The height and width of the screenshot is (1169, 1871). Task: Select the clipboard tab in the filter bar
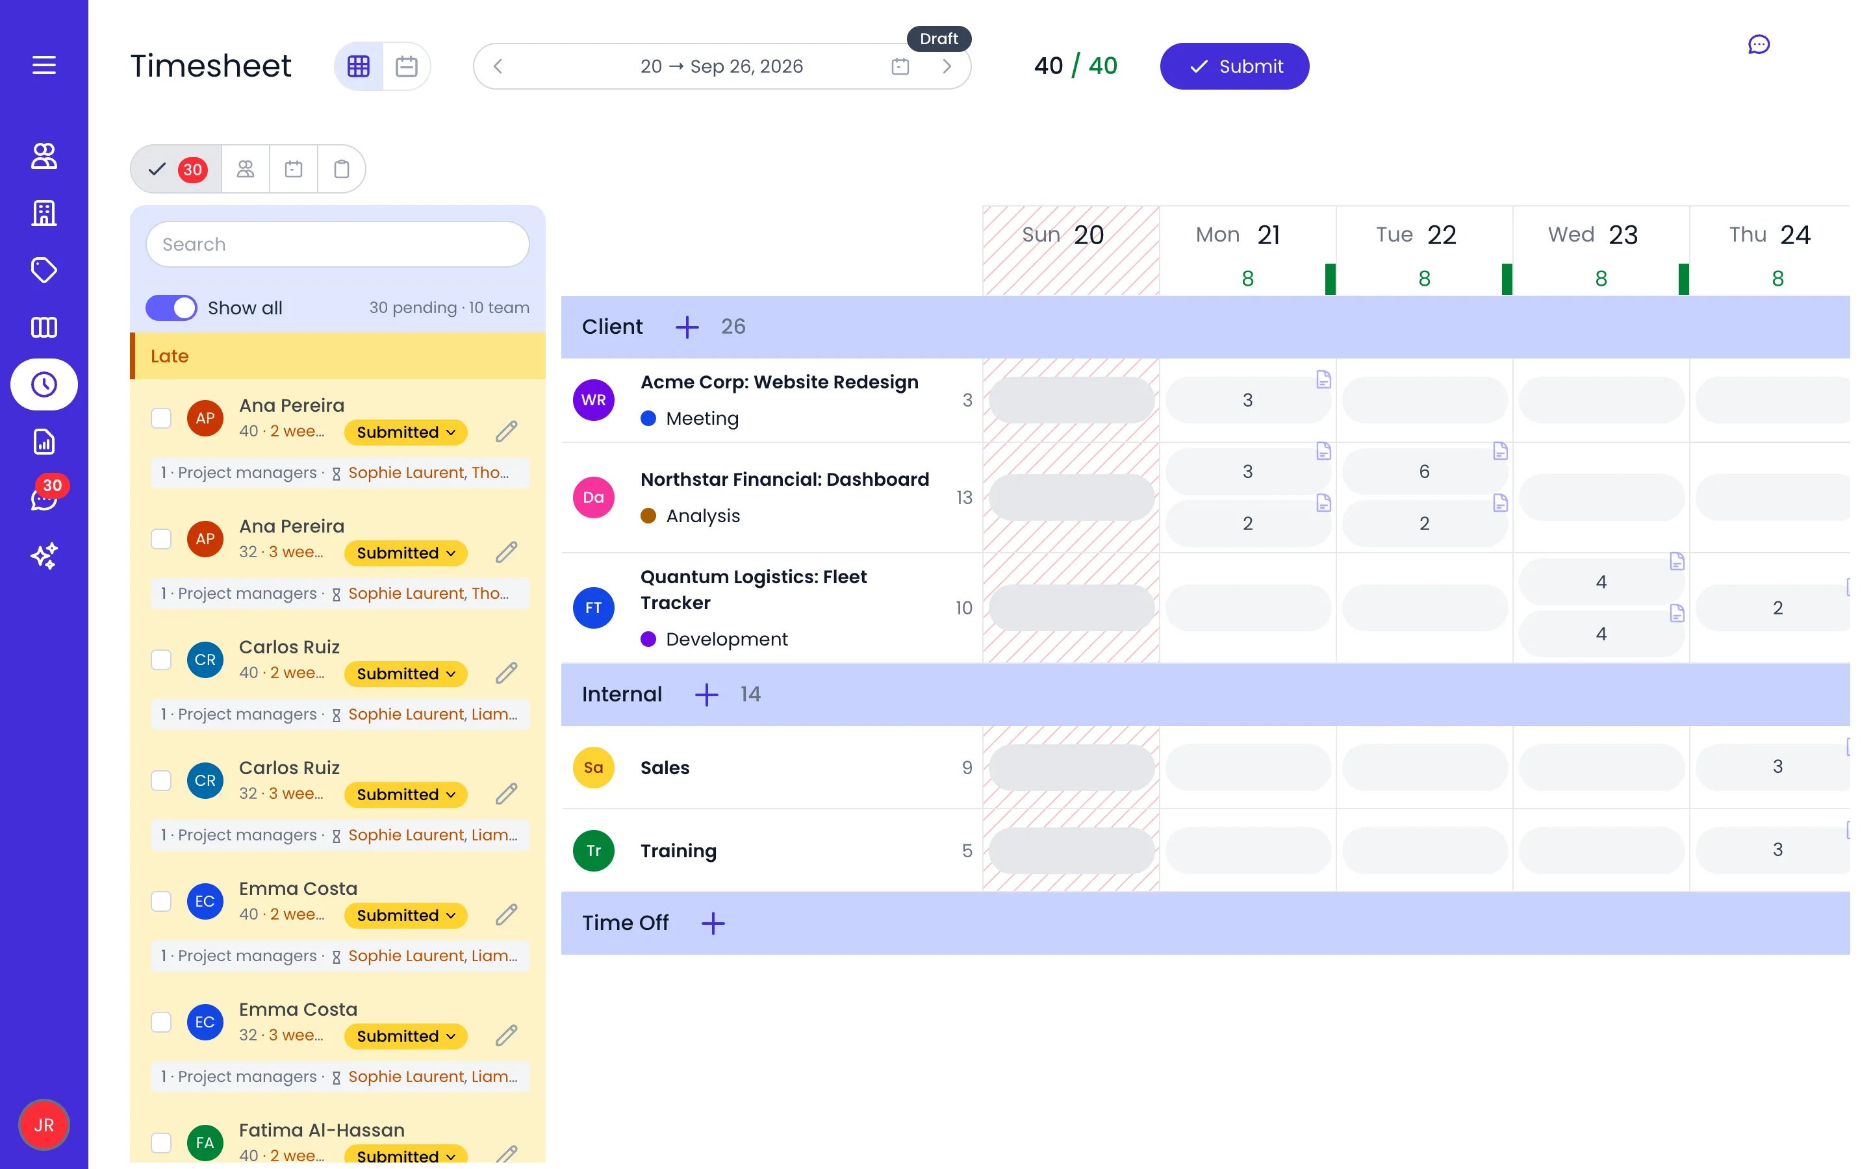pos(341,169)
